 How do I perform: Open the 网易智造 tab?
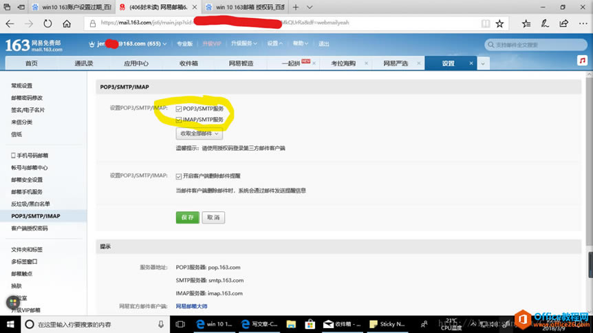pos(241,63)
